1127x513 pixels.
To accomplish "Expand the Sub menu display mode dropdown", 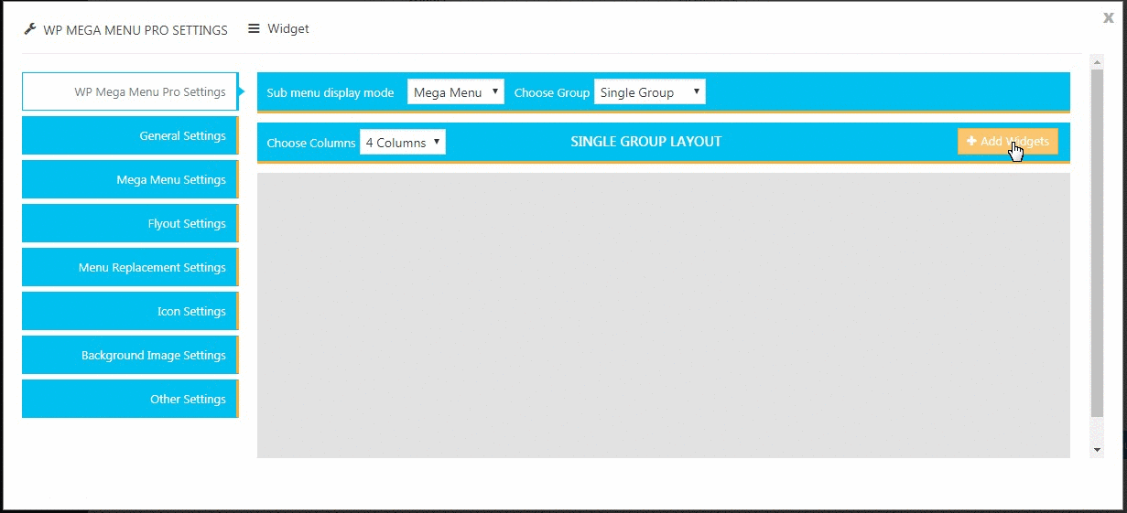I will [456, 92].
